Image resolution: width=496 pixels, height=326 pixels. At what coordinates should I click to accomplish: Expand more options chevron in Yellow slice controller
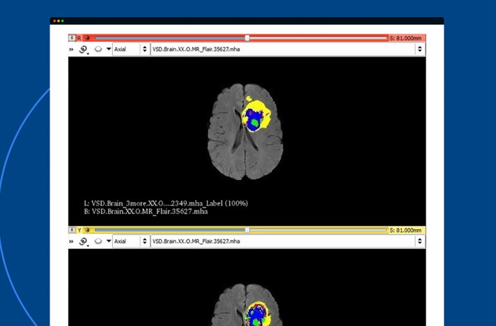click(72, 242)
